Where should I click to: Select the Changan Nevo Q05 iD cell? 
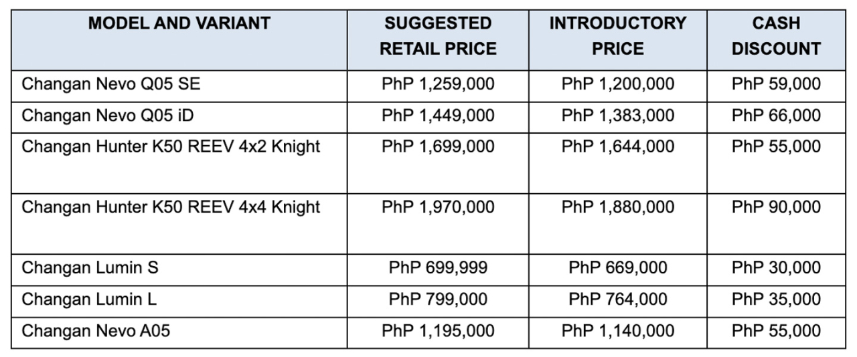108,116
